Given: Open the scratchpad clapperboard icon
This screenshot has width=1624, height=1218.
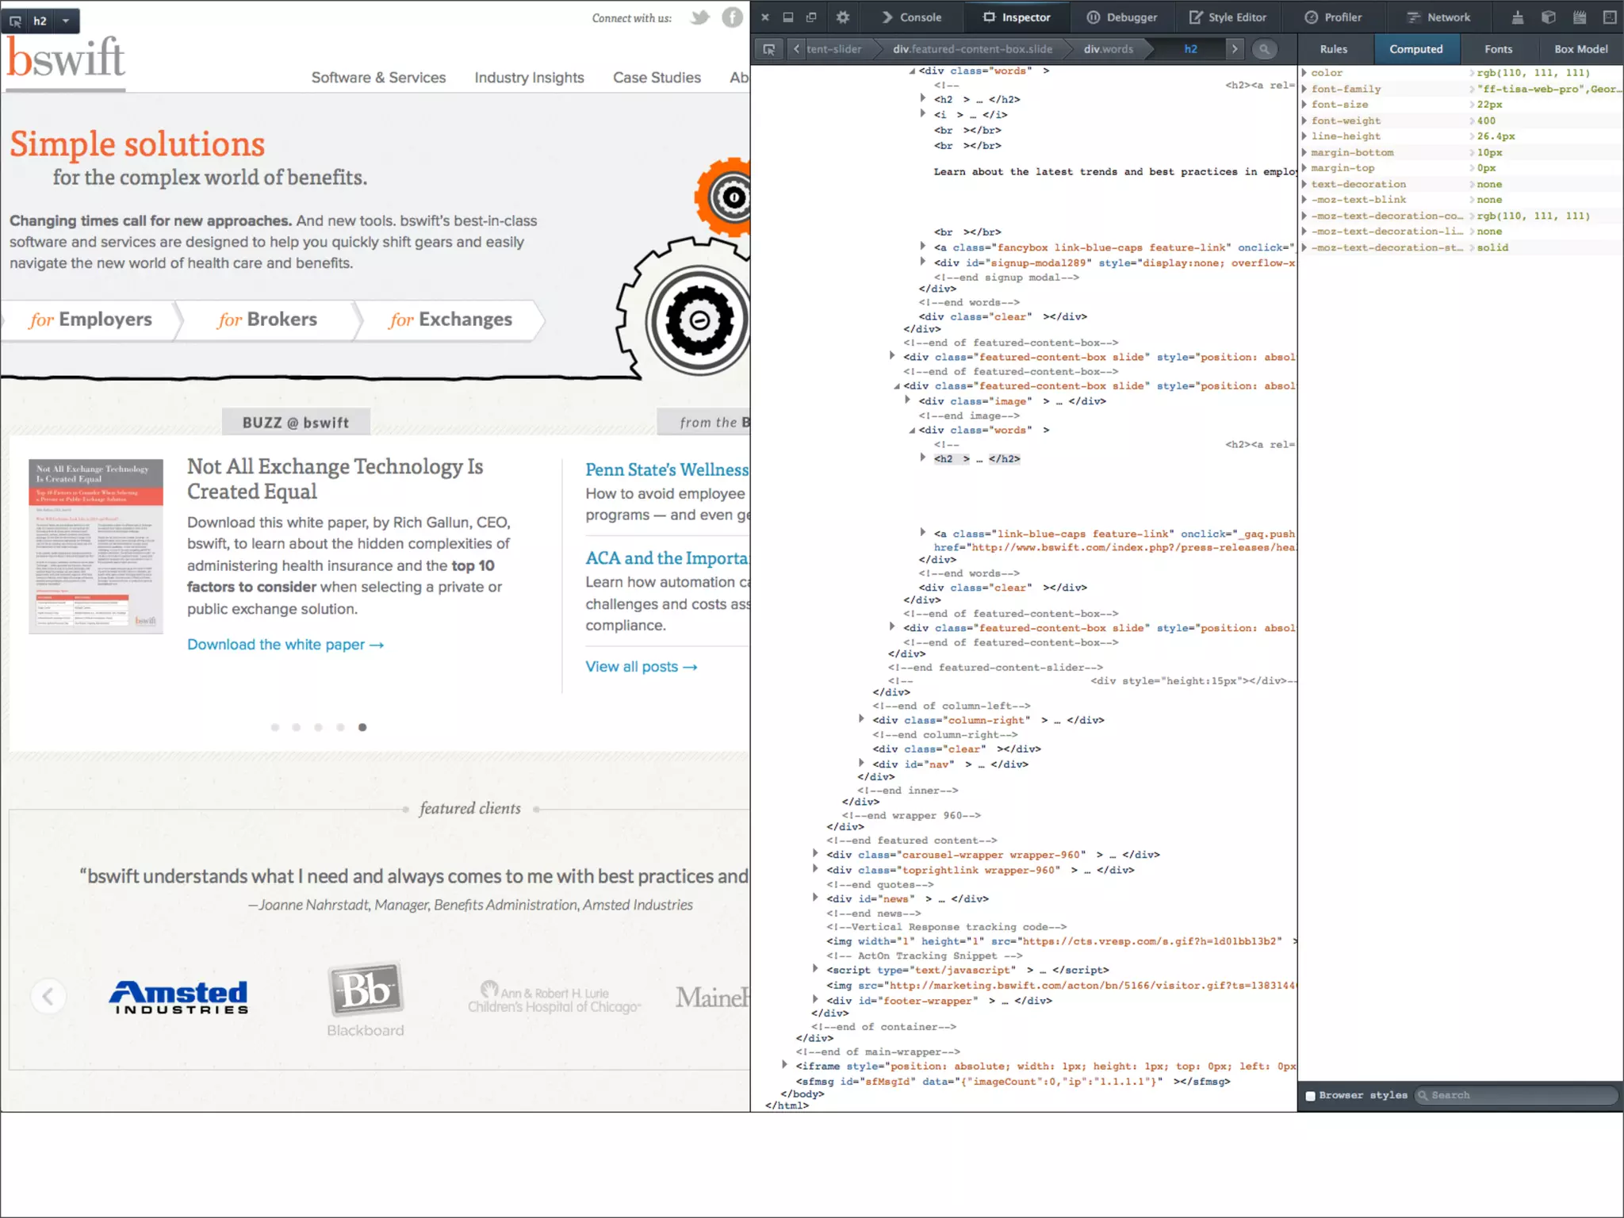Looking at the screenshot, I should point(1580,17).
